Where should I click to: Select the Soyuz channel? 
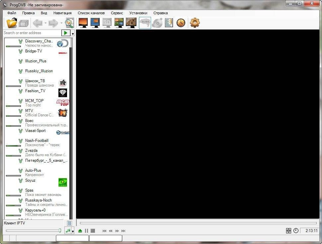[37, 182]
